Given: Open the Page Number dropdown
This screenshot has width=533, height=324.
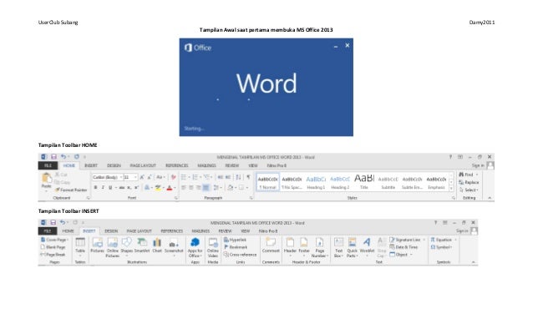Looking at the screenshot, I should tap(319, 247).
